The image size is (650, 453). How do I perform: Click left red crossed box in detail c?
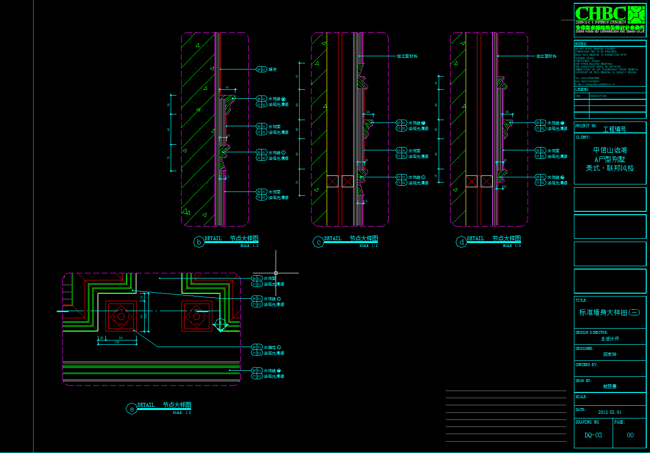pos(333,181)
